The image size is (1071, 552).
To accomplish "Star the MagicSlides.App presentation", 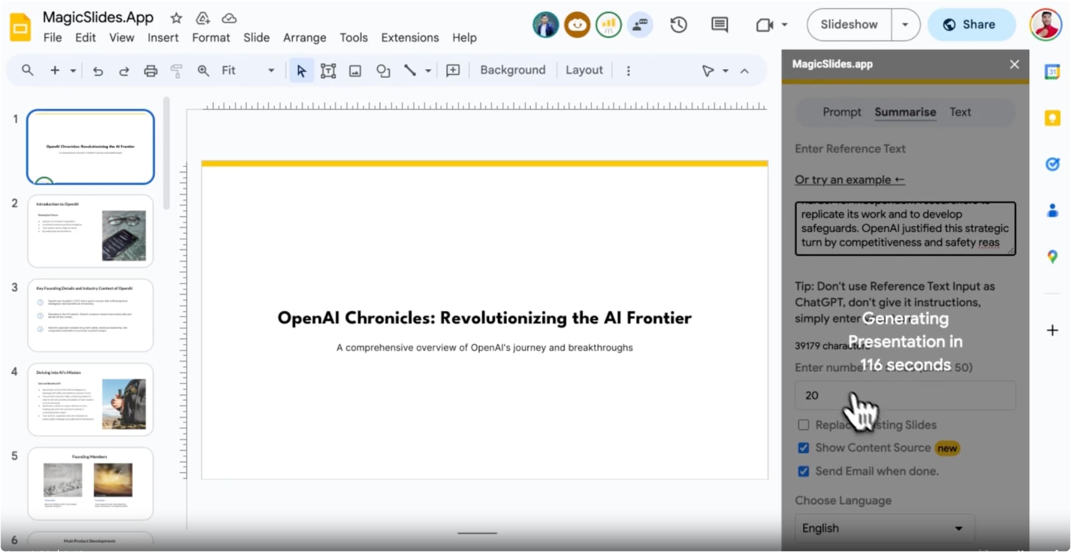I will [x=176, y=18].
